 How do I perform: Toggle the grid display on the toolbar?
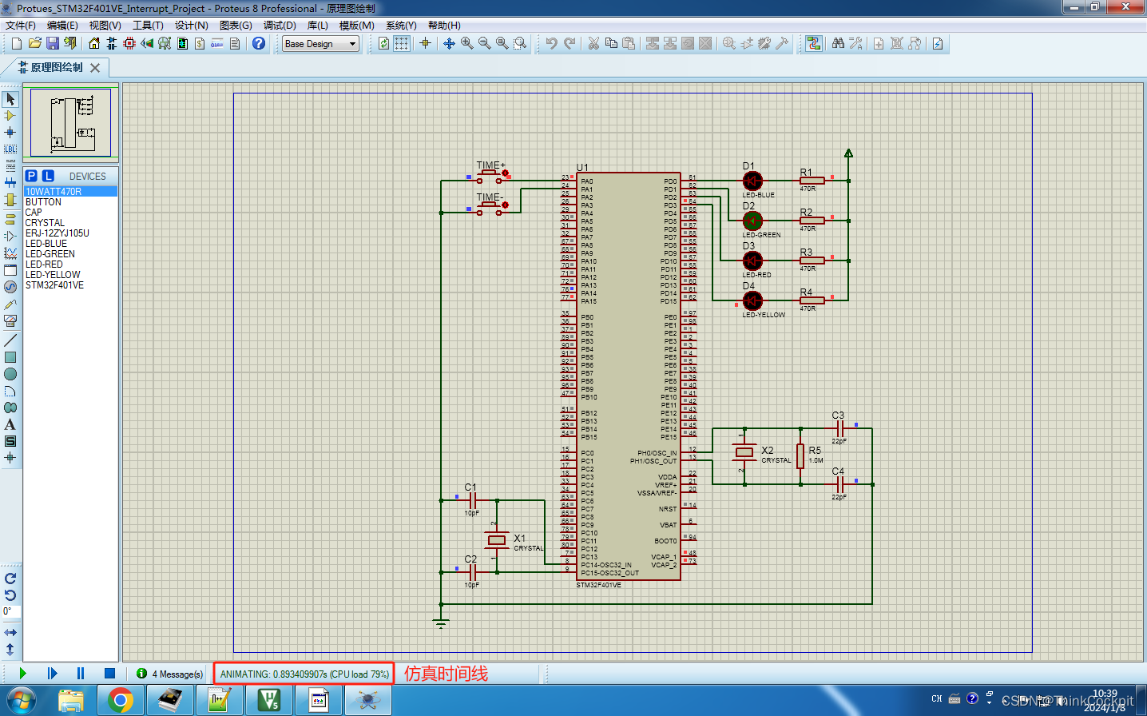click(x=401, y=43)
